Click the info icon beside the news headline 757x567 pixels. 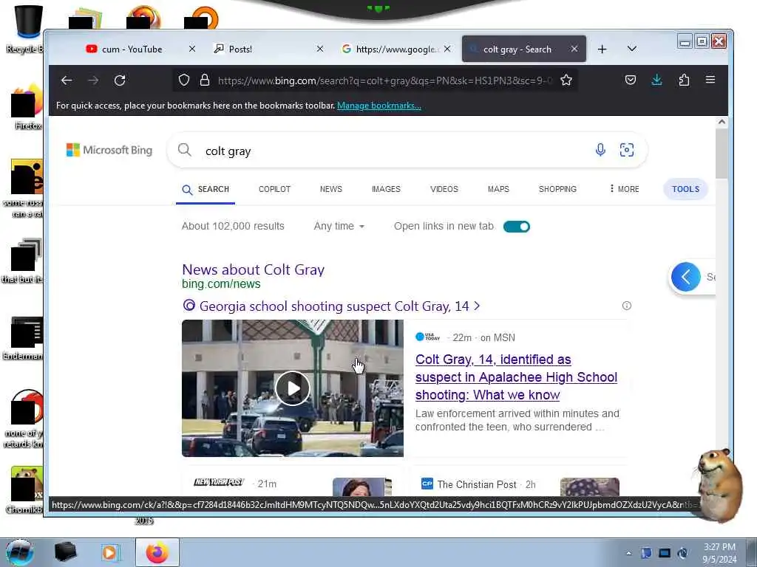tap(627, 306)
